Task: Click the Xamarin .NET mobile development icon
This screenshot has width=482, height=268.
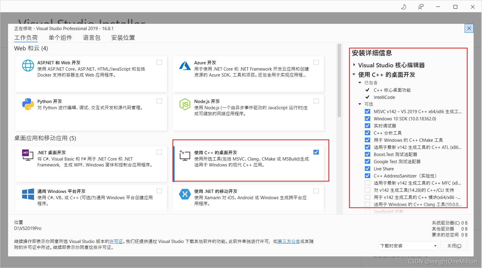Action: click(x=185, y=194)
